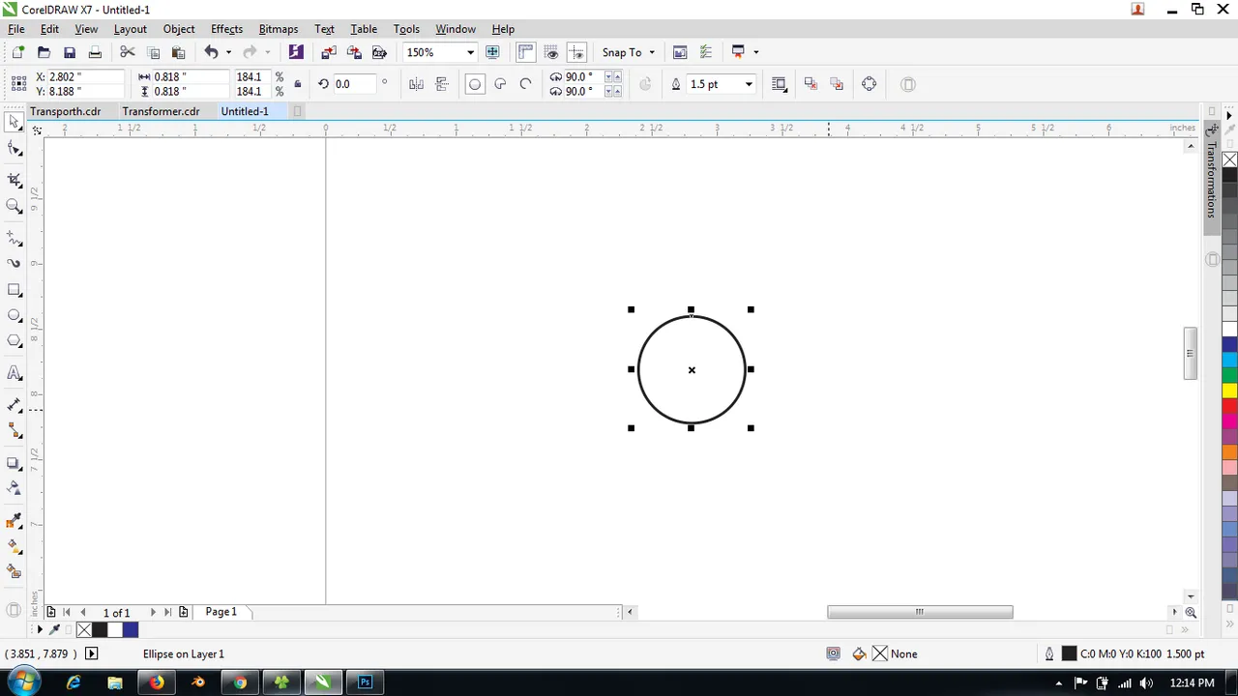1238x696 pixels.
Task: Click the Wrap Text icon
Action: click(779, 84)
